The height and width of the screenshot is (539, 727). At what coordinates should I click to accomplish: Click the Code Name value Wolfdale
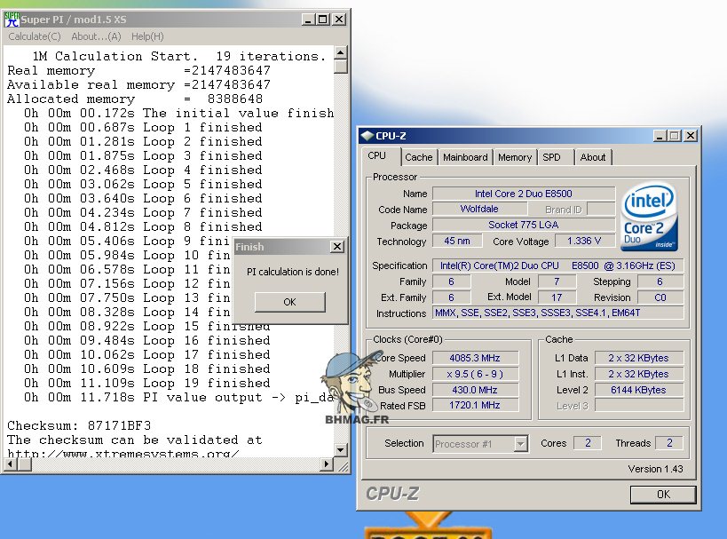pos(479,210)
